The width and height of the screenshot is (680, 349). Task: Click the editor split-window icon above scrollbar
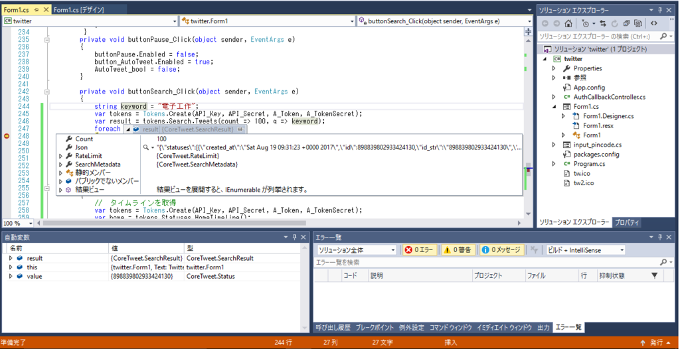528,32
